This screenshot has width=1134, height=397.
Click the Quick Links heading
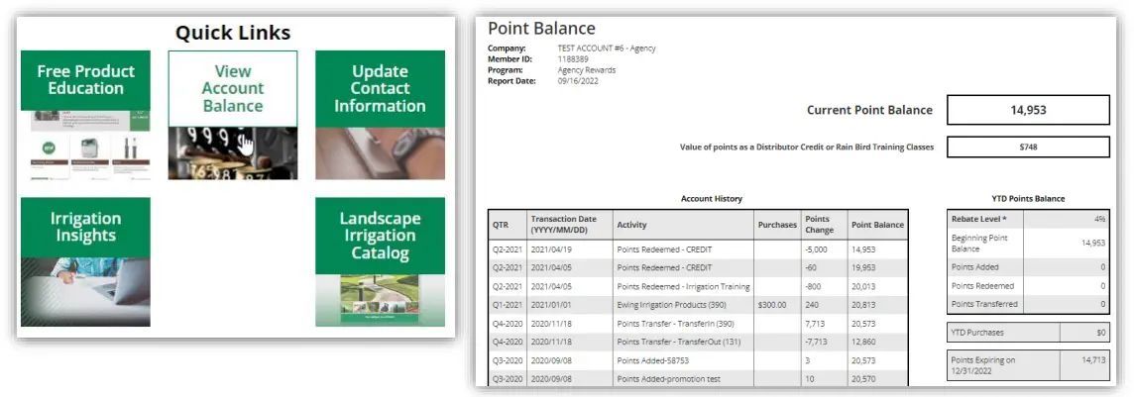pos(233,33)
